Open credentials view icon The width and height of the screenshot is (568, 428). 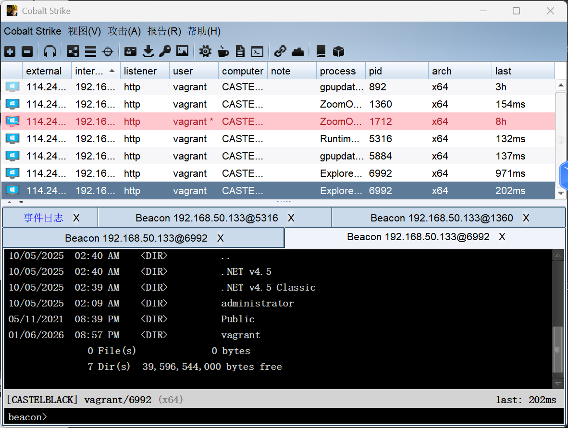coord(130,51)
